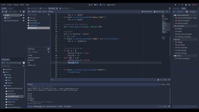Collapse the CanvasItem signals section
This screenshot has width=199, height=112.
[x=174, y=26]
